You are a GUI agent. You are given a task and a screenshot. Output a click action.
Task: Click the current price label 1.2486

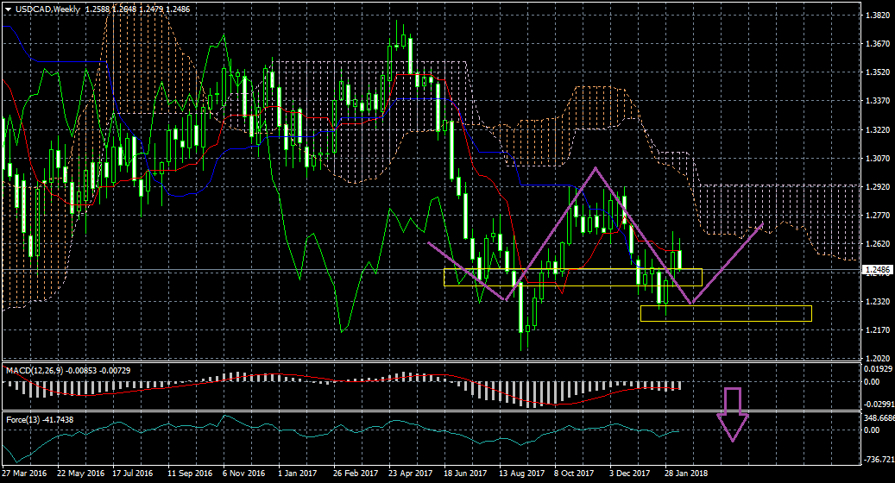click(x=877, y=270)
